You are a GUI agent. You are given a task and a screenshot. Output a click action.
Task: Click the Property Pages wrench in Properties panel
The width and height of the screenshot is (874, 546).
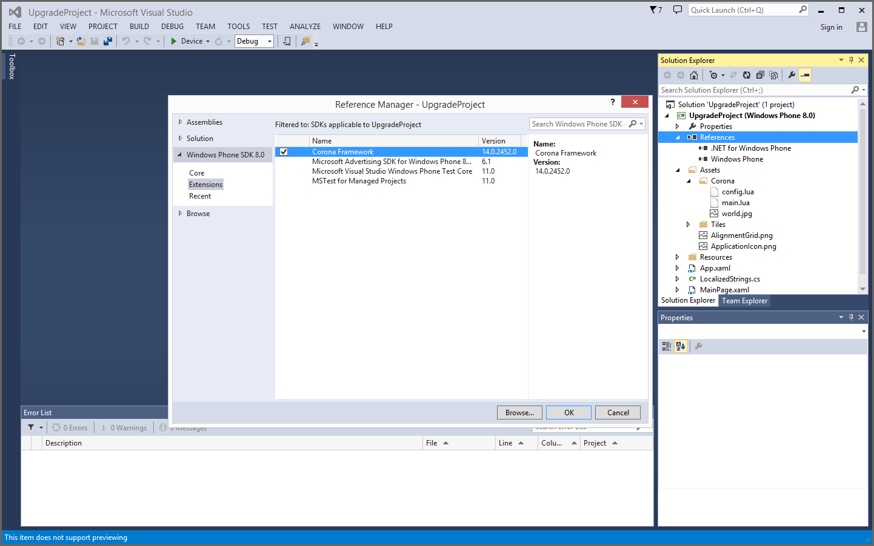(698, 346)
